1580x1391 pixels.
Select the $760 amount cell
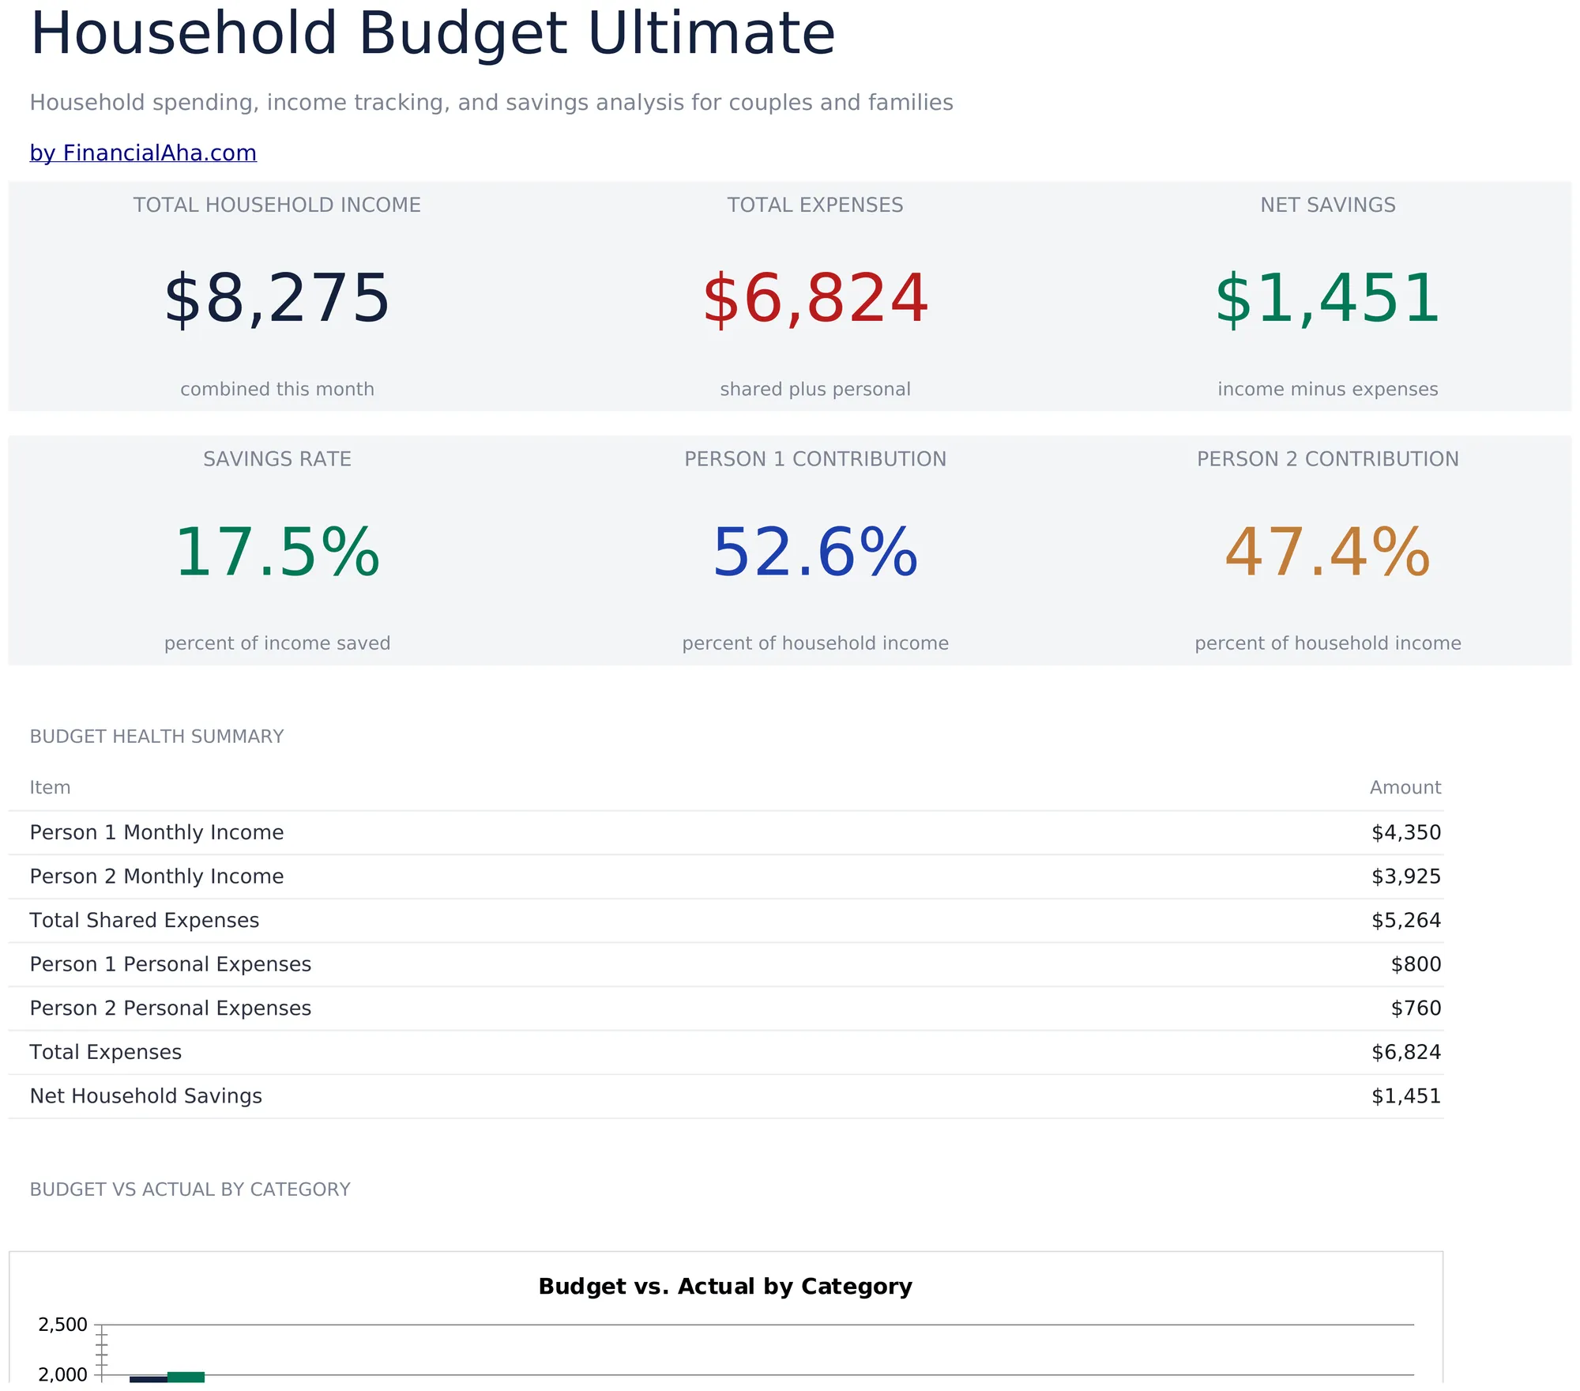[x=1416, y=1008]
